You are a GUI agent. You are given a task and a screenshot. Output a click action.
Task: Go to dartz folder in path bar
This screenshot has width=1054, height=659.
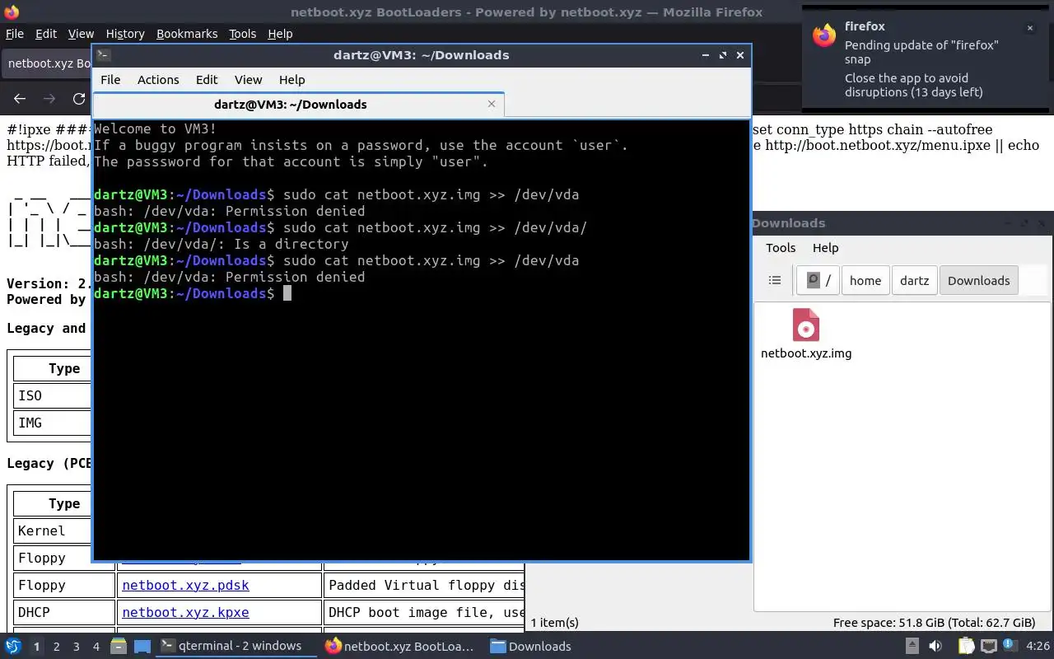914,280
